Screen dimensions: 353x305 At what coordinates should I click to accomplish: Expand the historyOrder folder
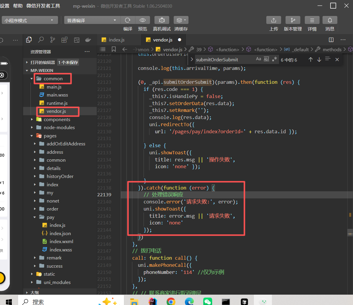(x=35, y=176)
